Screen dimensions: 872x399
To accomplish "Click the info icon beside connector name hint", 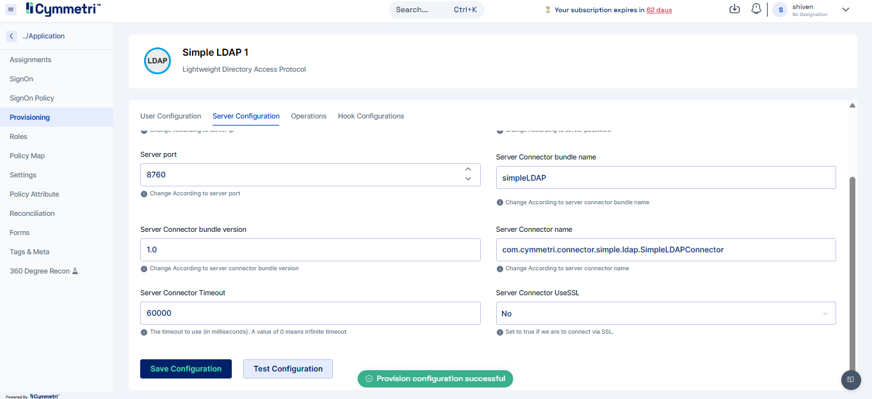I will tap(499, 268).
